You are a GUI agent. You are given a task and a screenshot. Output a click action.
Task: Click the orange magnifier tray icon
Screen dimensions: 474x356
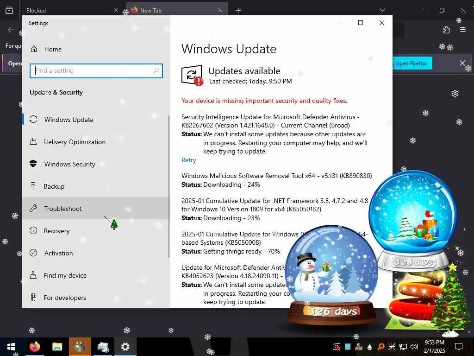[381, 347]
